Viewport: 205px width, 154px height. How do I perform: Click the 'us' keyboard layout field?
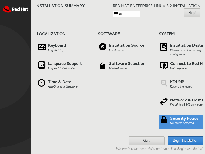pyautogui.click(x=127, y=14)
